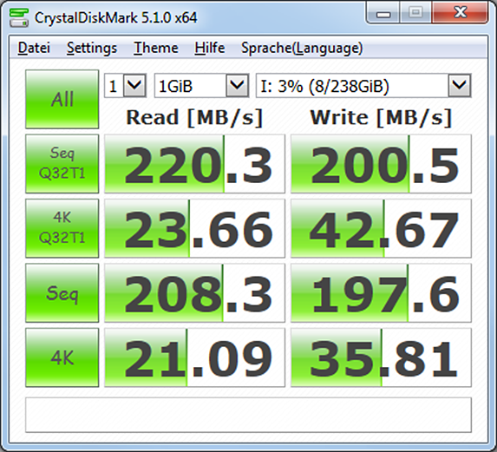Screen dimensions: 497x452
Task: Click the Seq Q32T1 read result 220.3
Action: point(194,164)
